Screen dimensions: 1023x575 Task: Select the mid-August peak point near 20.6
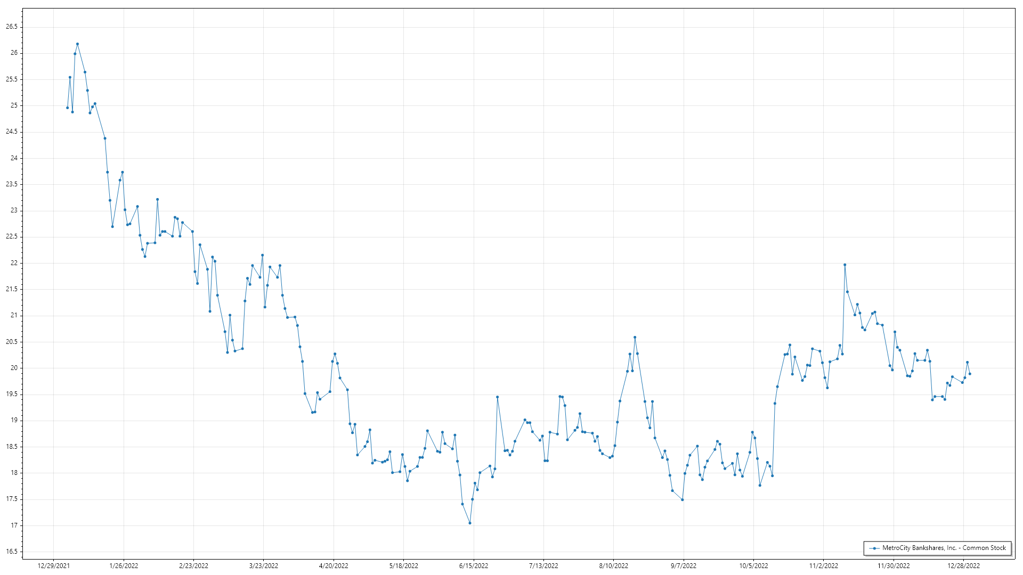(635, 337)
